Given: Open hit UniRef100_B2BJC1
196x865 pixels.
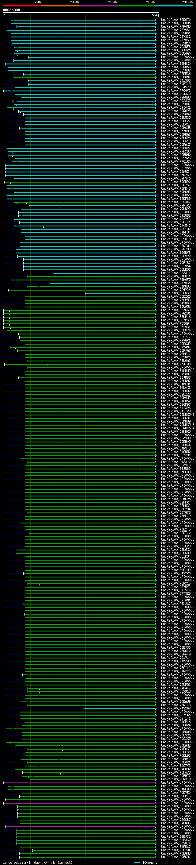Looking at the screenshot, I should [176, 836].
